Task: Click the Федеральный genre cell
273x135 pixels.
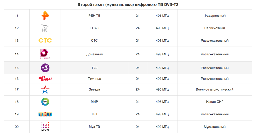Action: 215,16
